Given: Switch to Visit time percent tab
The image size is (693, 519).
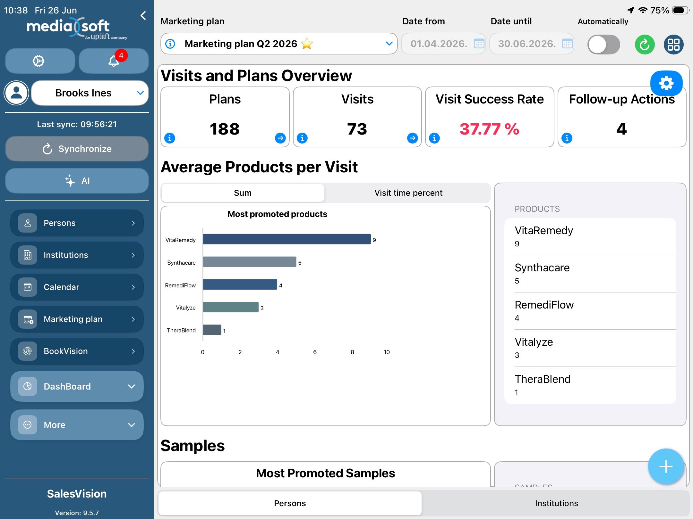Looking at the screenshot, I should pos(408,193).
